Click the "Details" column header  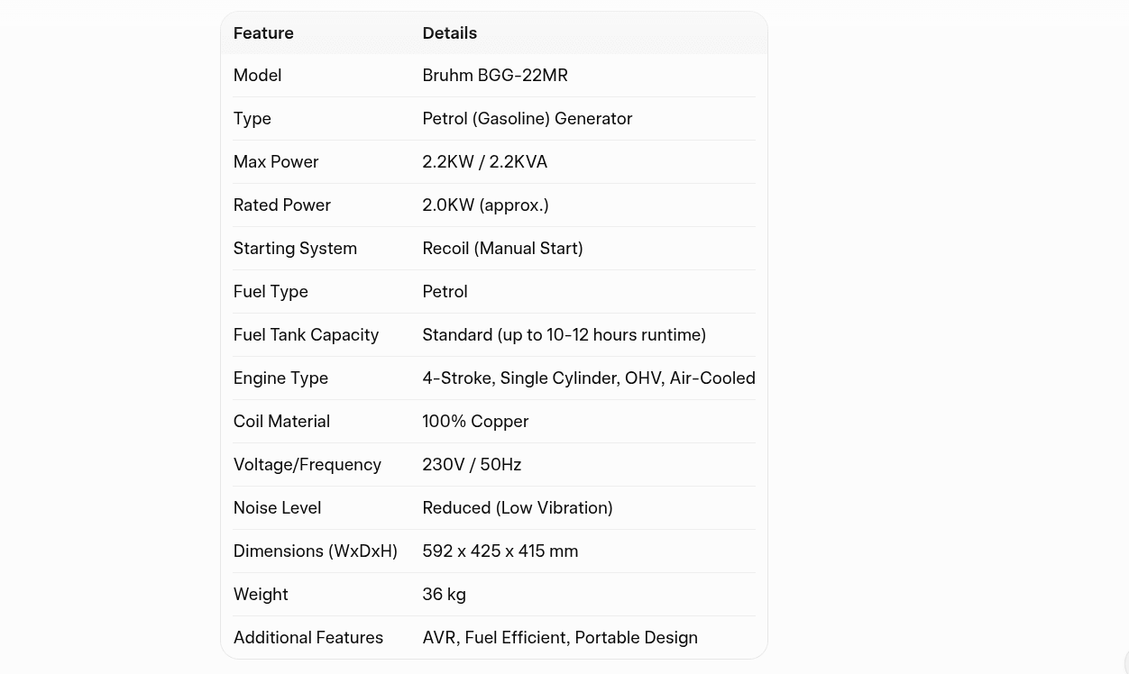pos(449,33)
